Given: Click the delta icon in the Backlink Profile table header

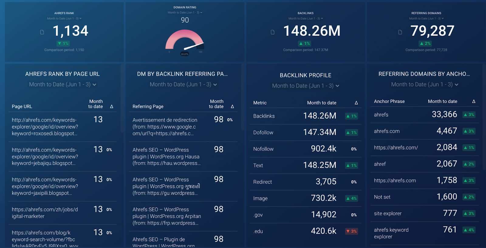Looking at the screenshot, I should 356,103.
